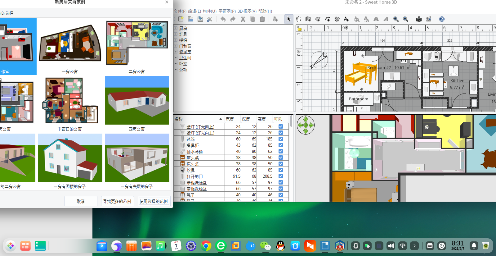The image size is (496, 256).
Task: Choose the Create rooms tool
Action: [318, 19]
